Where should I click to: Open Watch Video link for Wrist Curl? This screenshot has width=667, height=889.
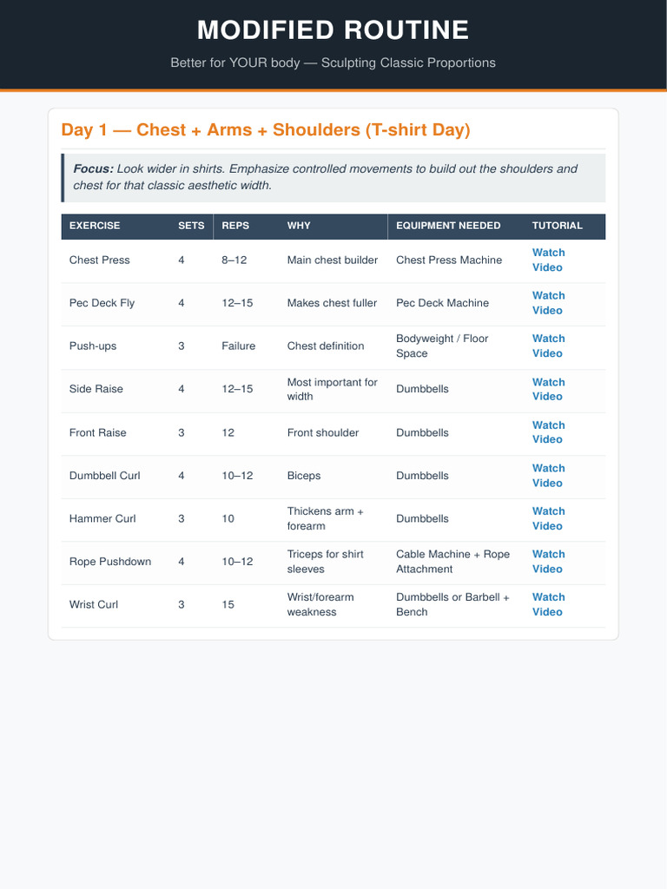tap(549, 605)
